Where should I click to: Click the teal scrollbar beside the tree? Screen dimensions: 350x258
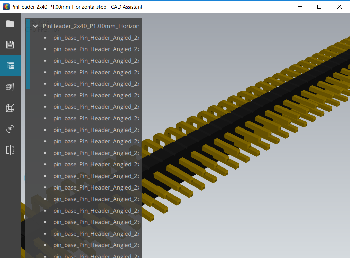(28, 54)
